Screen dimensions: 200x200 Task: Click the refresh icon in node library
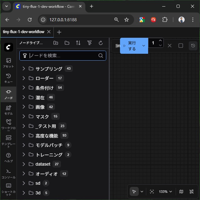tap(101, 43)
